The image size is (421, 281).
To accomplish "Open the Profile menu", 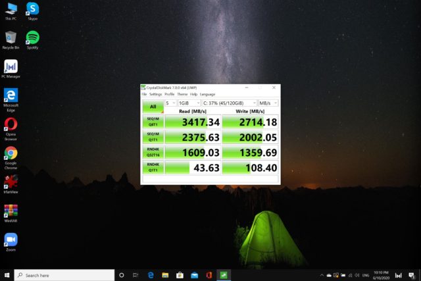I will pyautogui.click(x=170, y=94).
